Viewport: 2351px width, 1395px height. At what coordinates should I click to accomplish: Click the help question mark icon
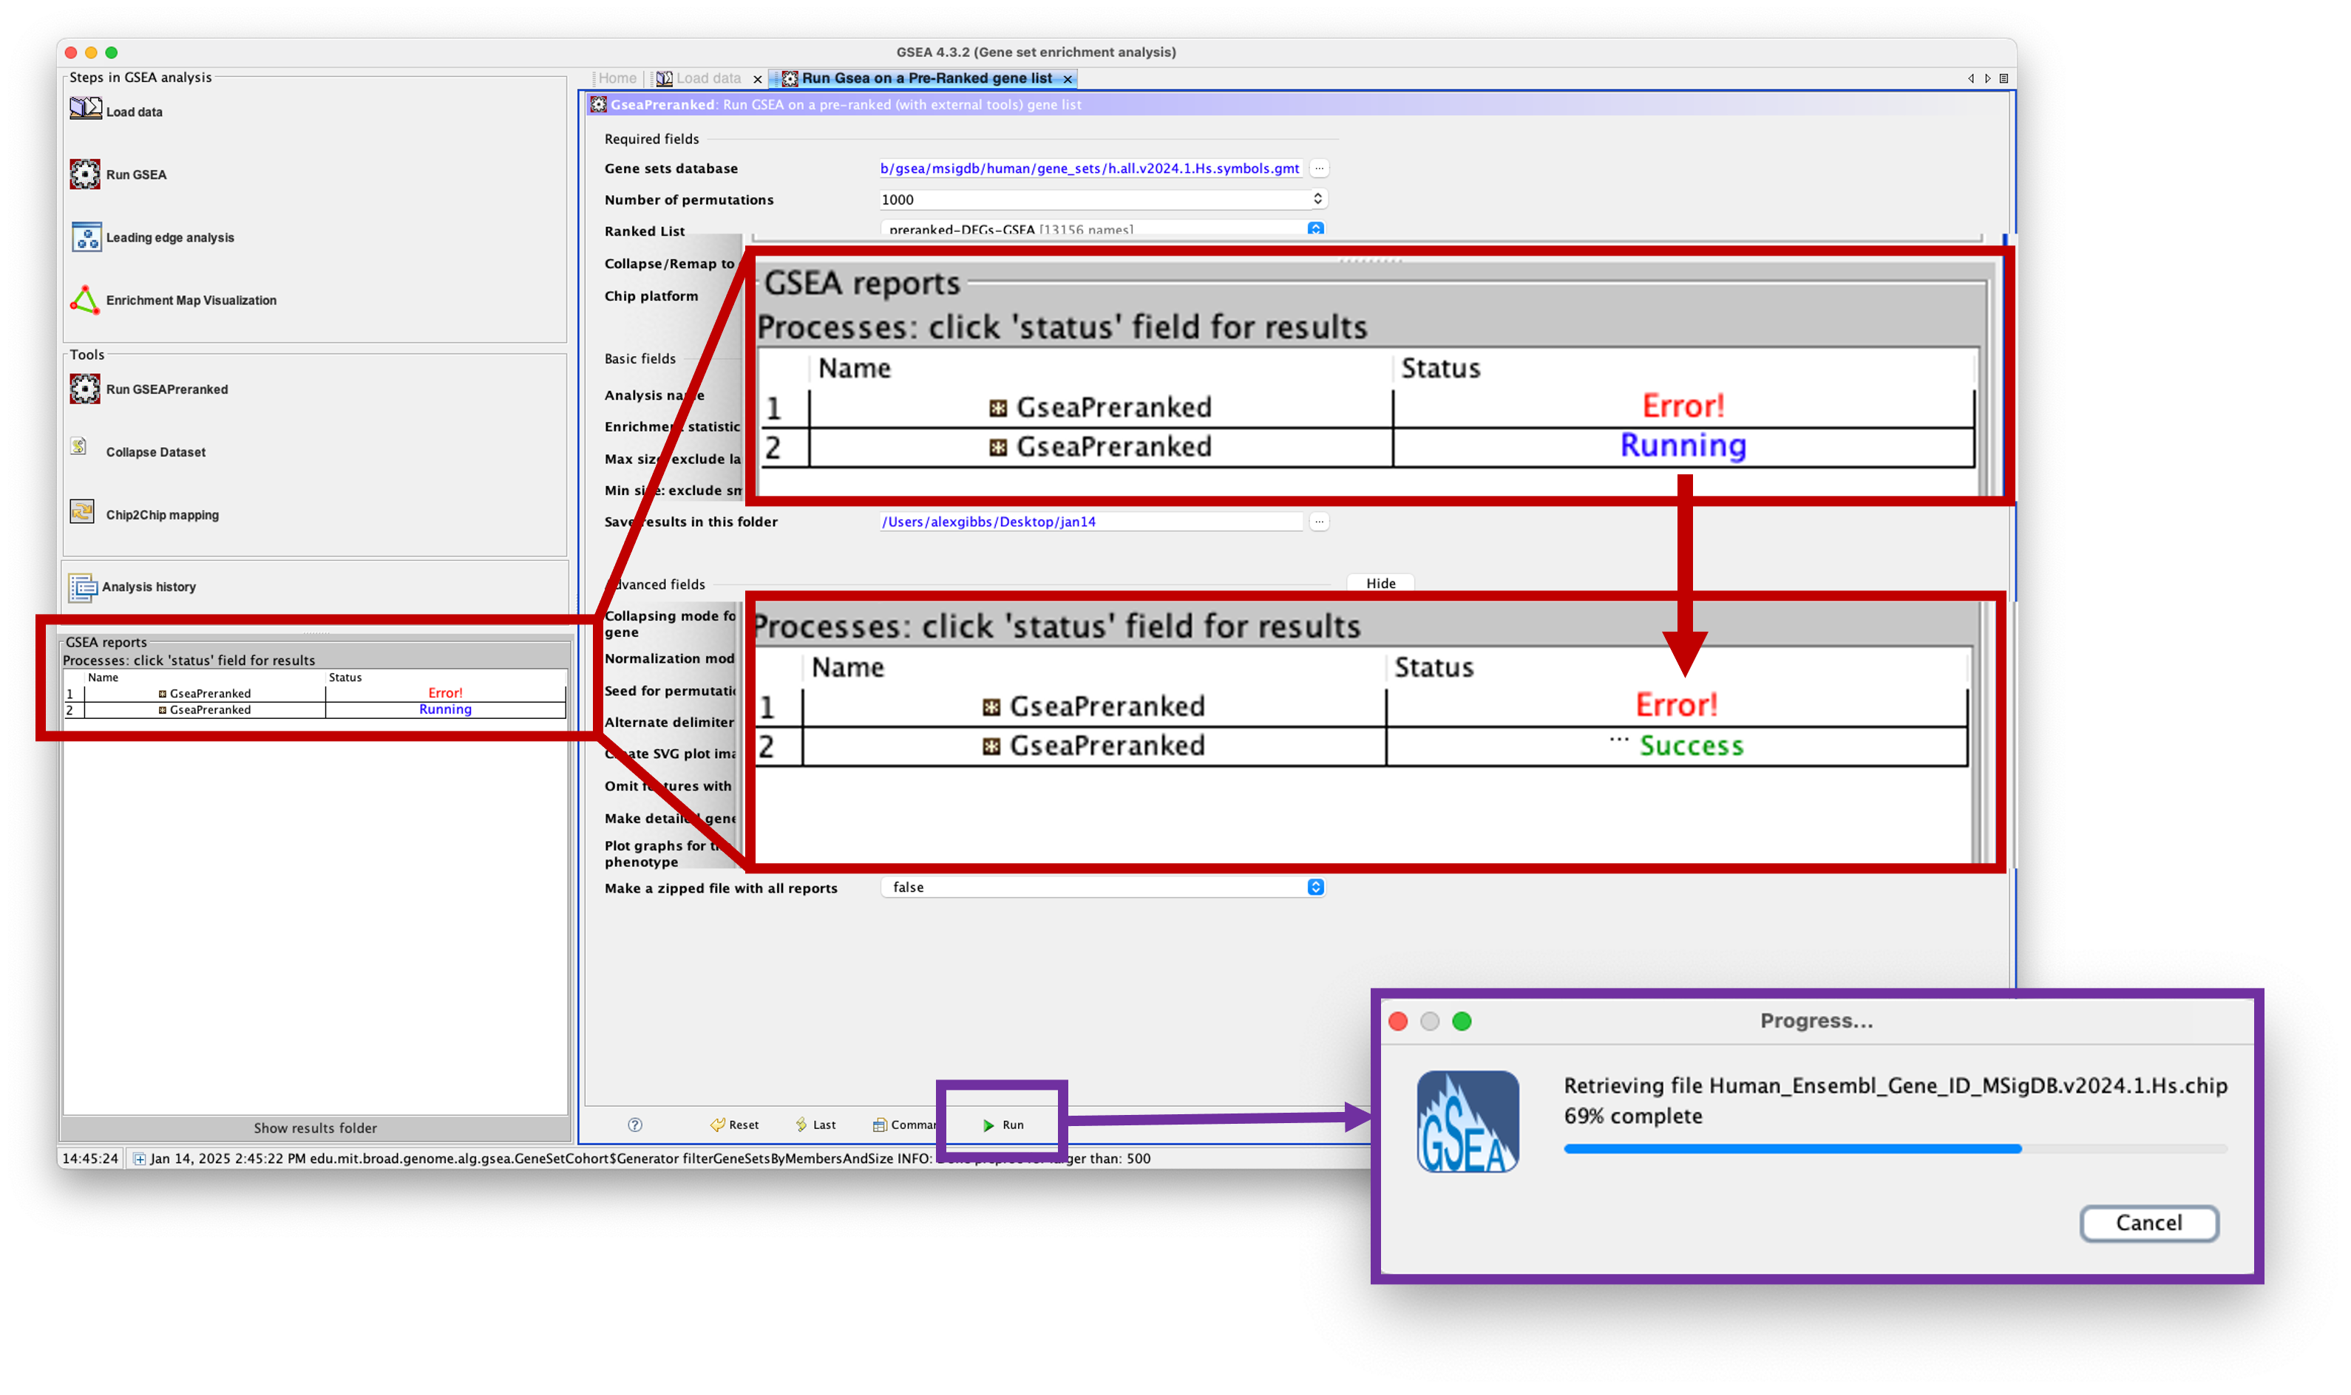pos(635,1125)
